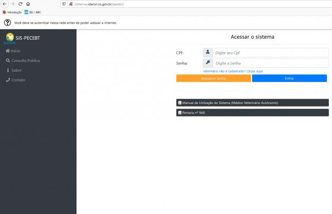Click the browser forward arrow
The width and height of the screenshot is (332, 214).
coord(13,4)
